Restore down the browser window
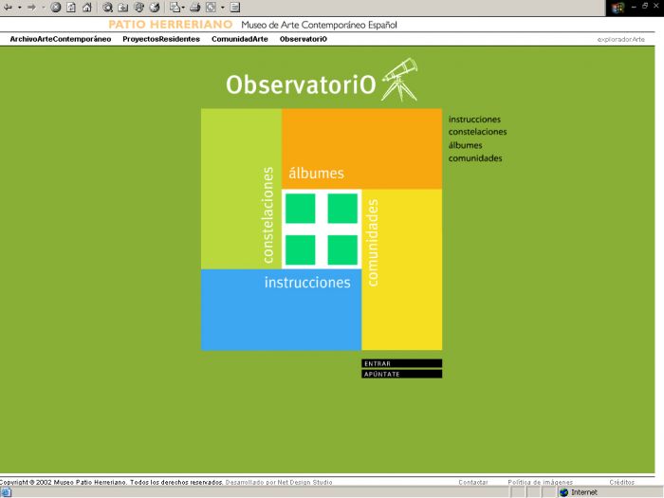Viewport: 664px width, 498px height. click(644, 6)
